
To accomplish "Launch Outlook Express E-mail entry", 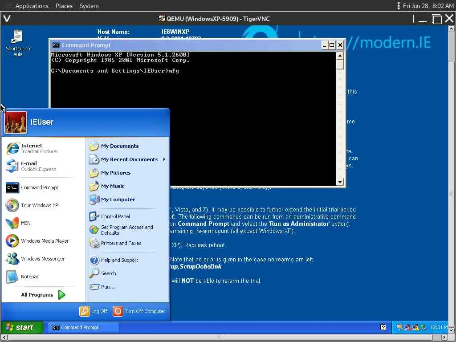I will tap(31, 166).
